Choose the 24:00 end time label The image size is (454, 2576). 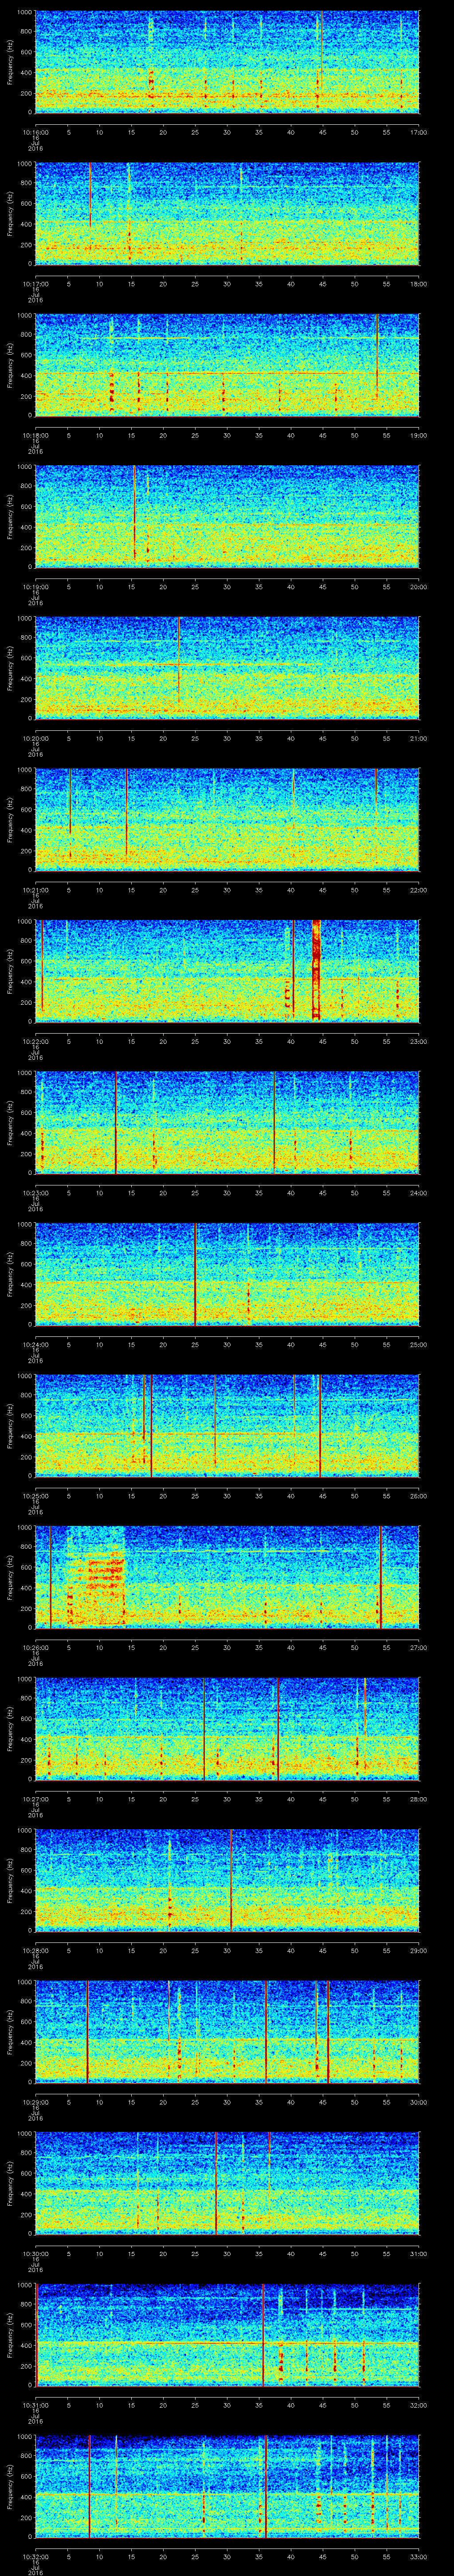coord(418,1192)
